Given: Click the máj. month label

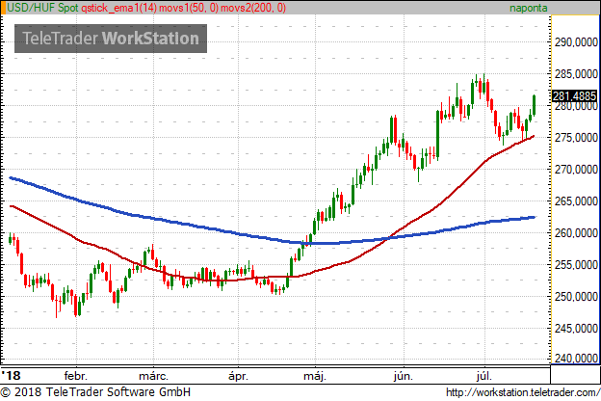Looking at the screenshot, I should click(x=315, y=376).
